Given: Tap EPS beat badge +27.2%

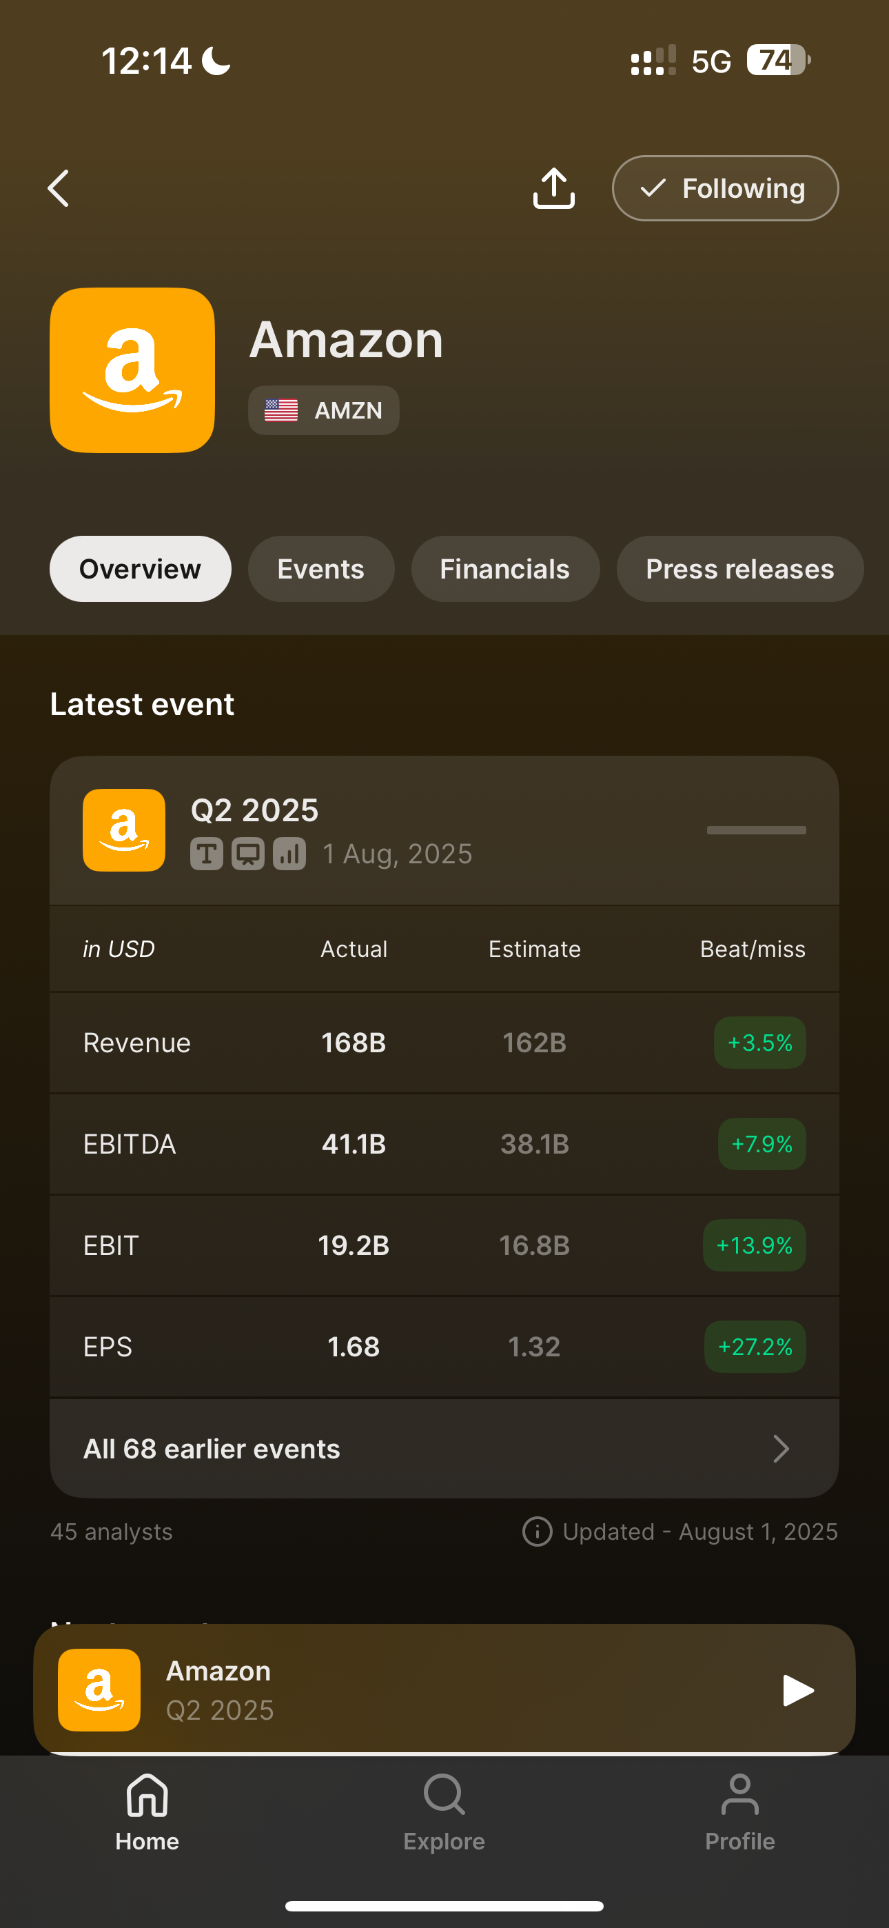Looking at the screenshot, I should coord(755,1347).
